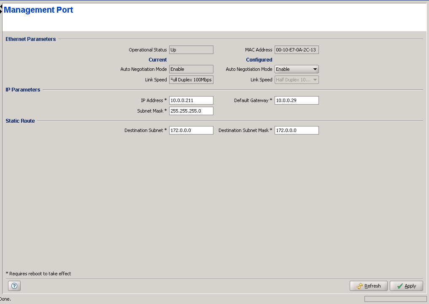Open the Configured Auto Negotiation Mode dropdown
429x304 pixels.
click(297, 69)
